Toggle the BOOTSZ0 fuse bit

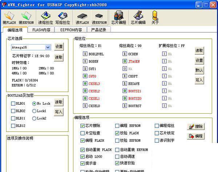125,98
